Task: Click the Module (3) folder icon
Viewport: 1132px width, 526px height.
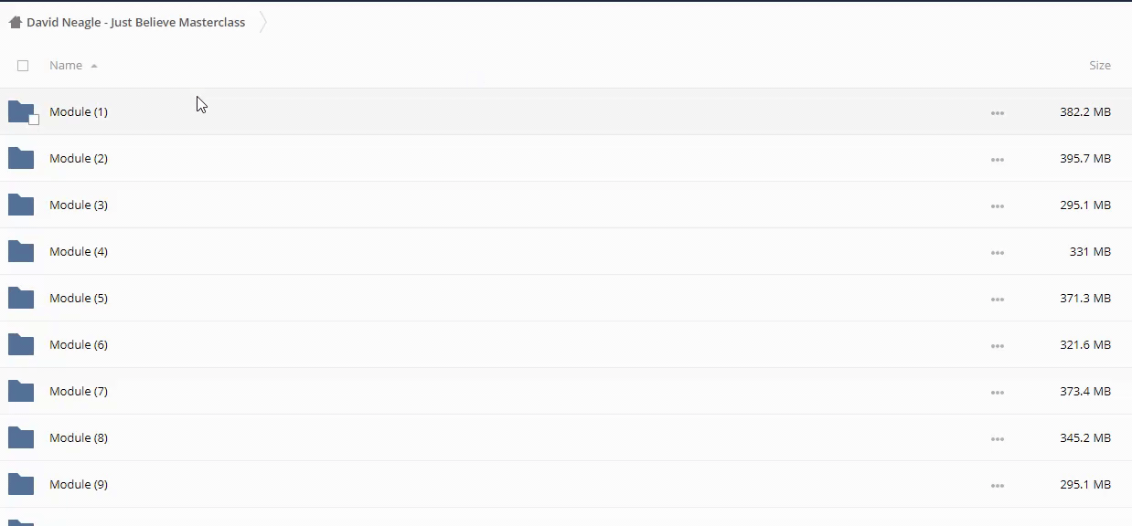Action: tap(21, 205)
